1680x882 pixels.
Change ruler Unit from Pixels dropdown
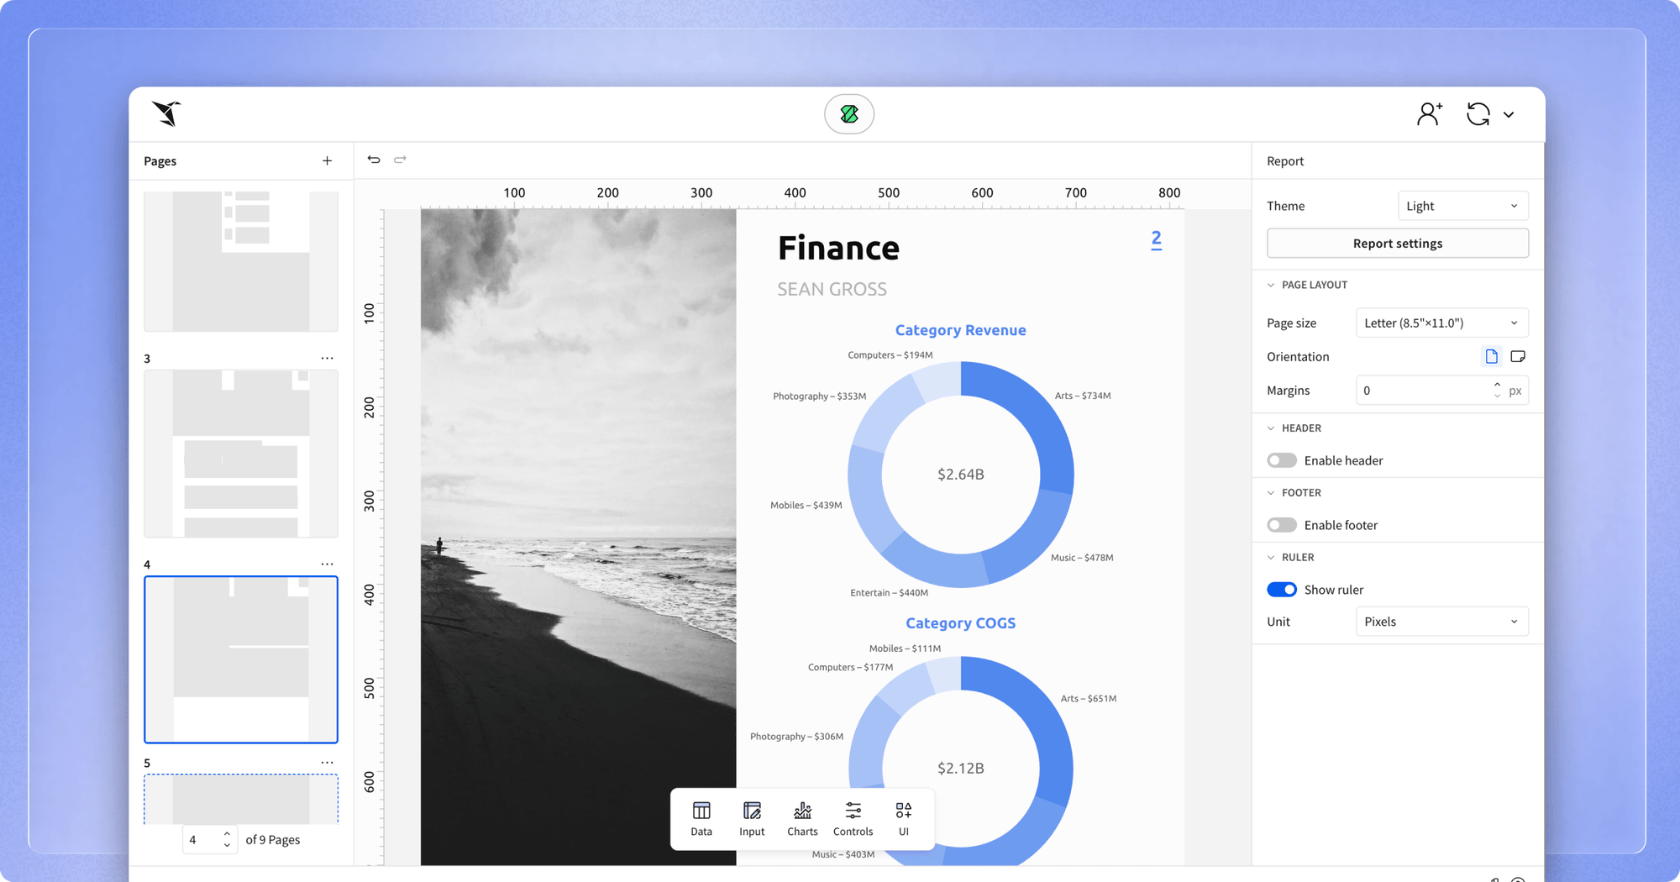pos(1441,621)
